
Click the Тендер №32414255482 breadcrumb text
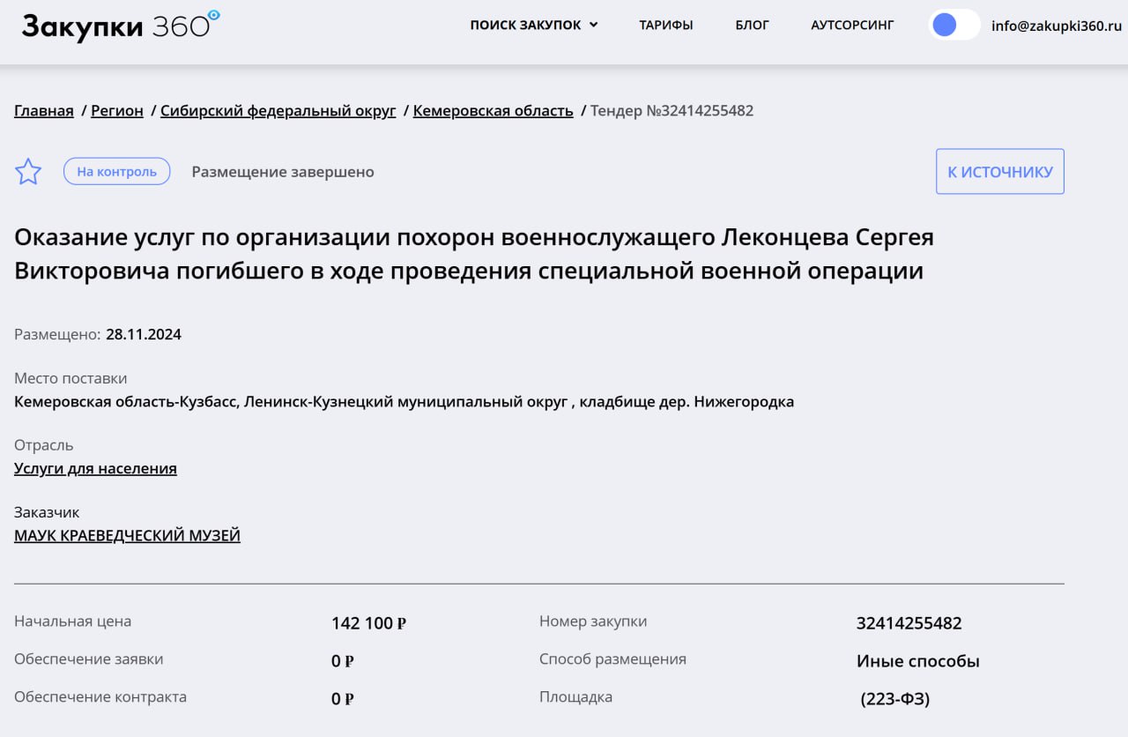point(672,111)
